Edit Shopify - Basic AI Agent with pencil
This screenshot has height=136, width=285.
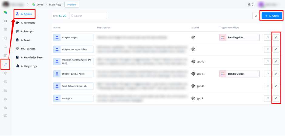pyautogui.click(x=276, y=74)
